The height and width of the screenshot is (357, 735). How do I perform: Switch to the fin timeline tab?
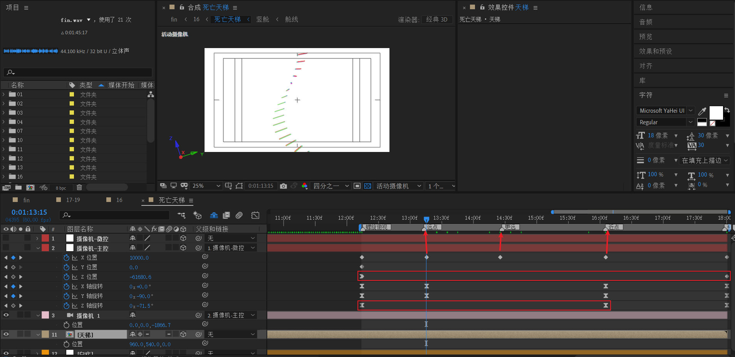[26, 200]
